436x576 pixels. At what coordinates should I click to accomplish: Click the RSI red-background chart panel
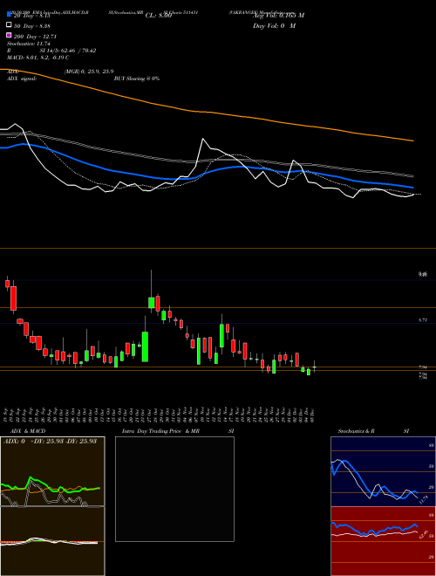click(x=383, y=541)
